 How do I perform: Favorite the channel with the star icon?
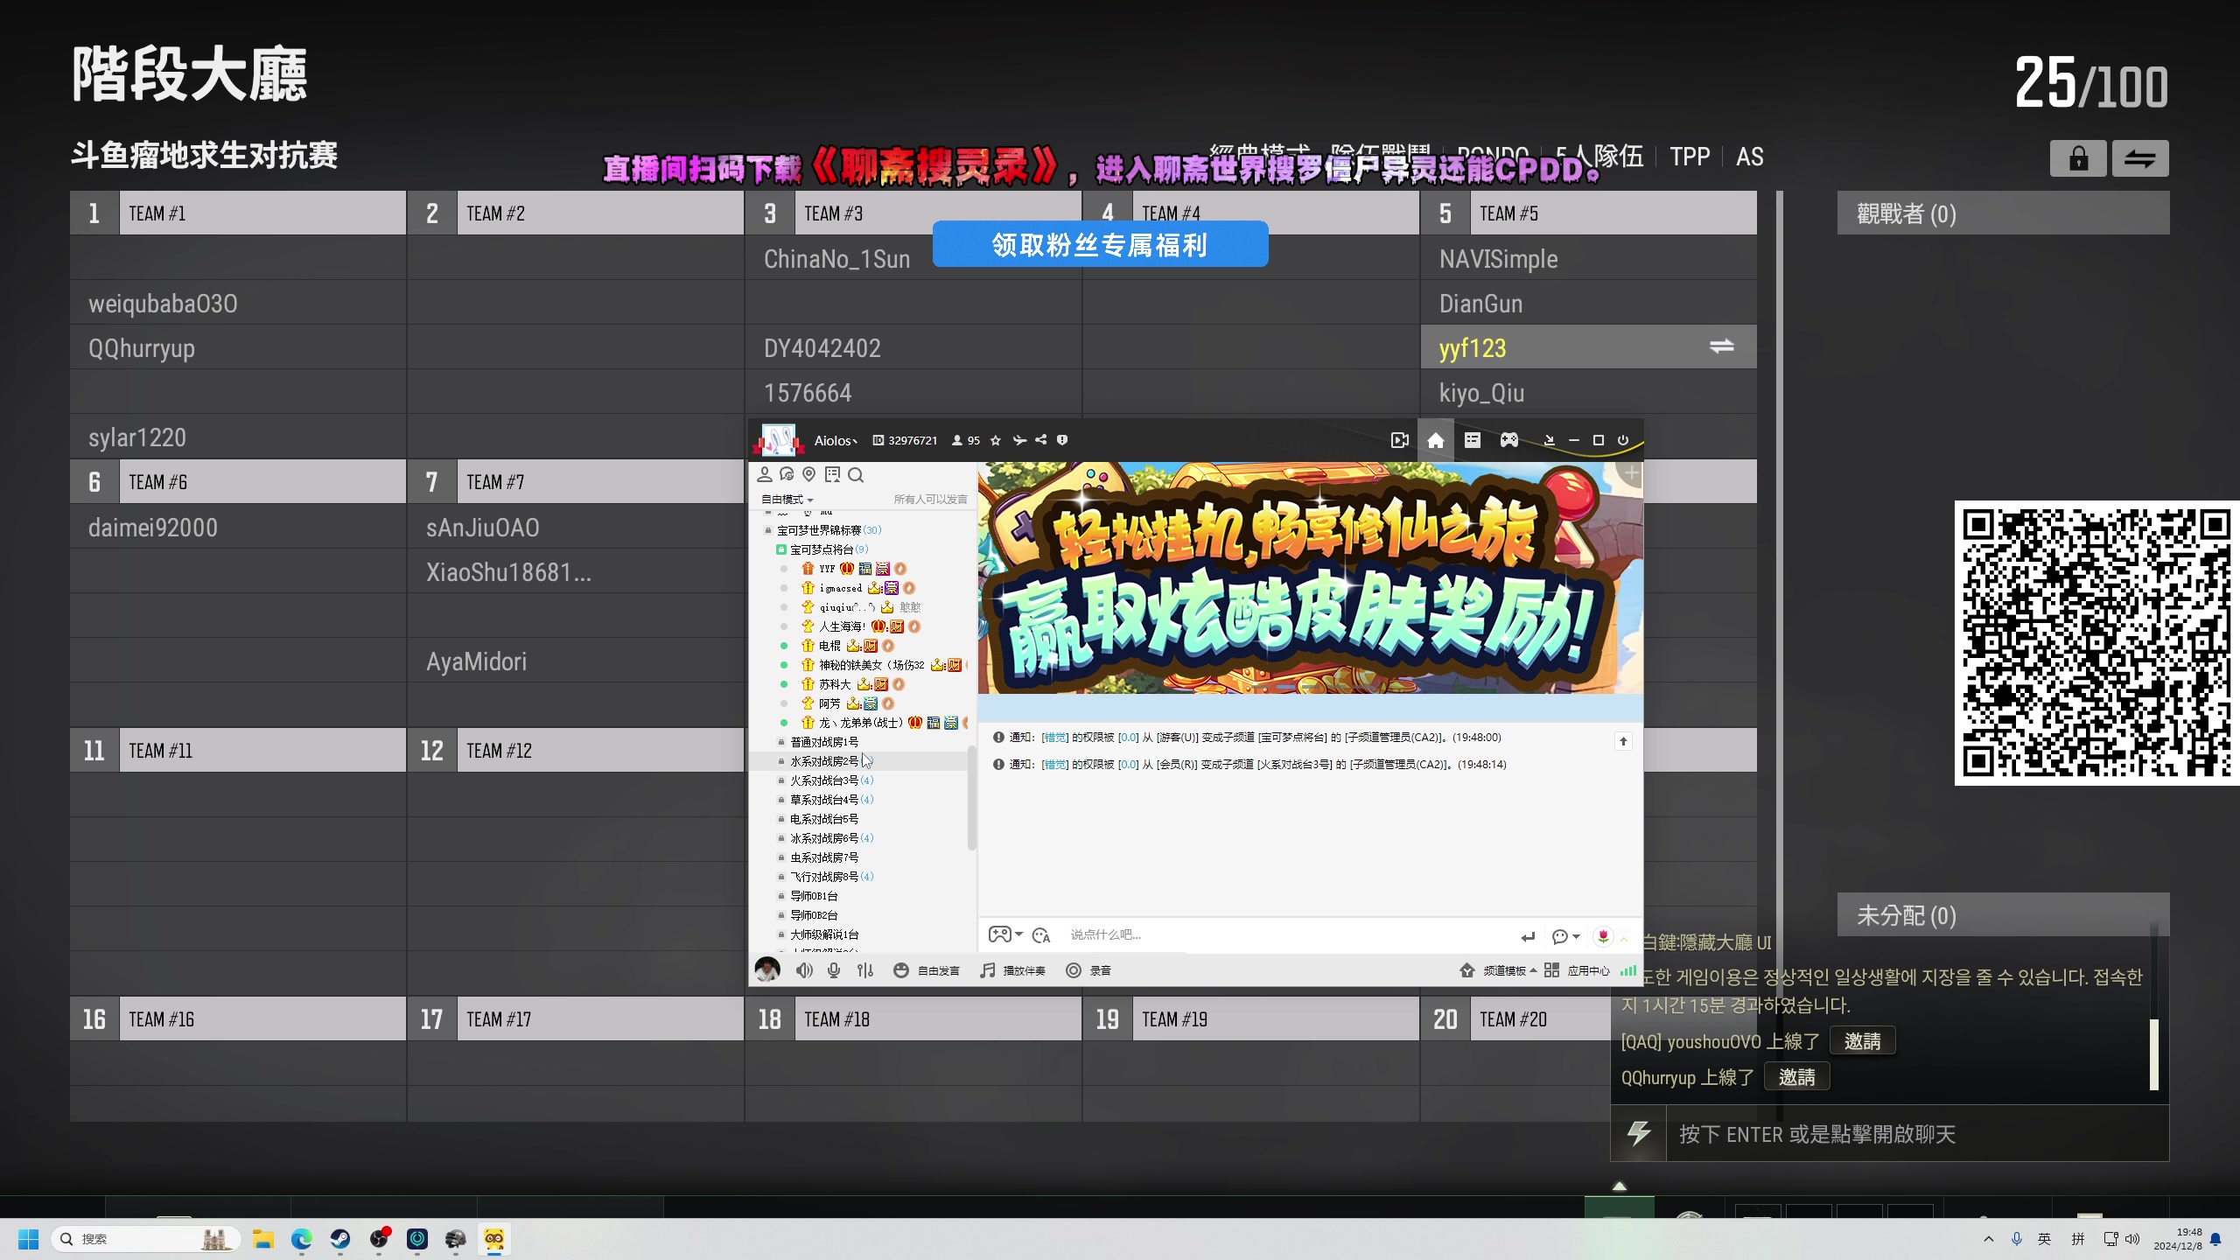click(x=996, y=440)
